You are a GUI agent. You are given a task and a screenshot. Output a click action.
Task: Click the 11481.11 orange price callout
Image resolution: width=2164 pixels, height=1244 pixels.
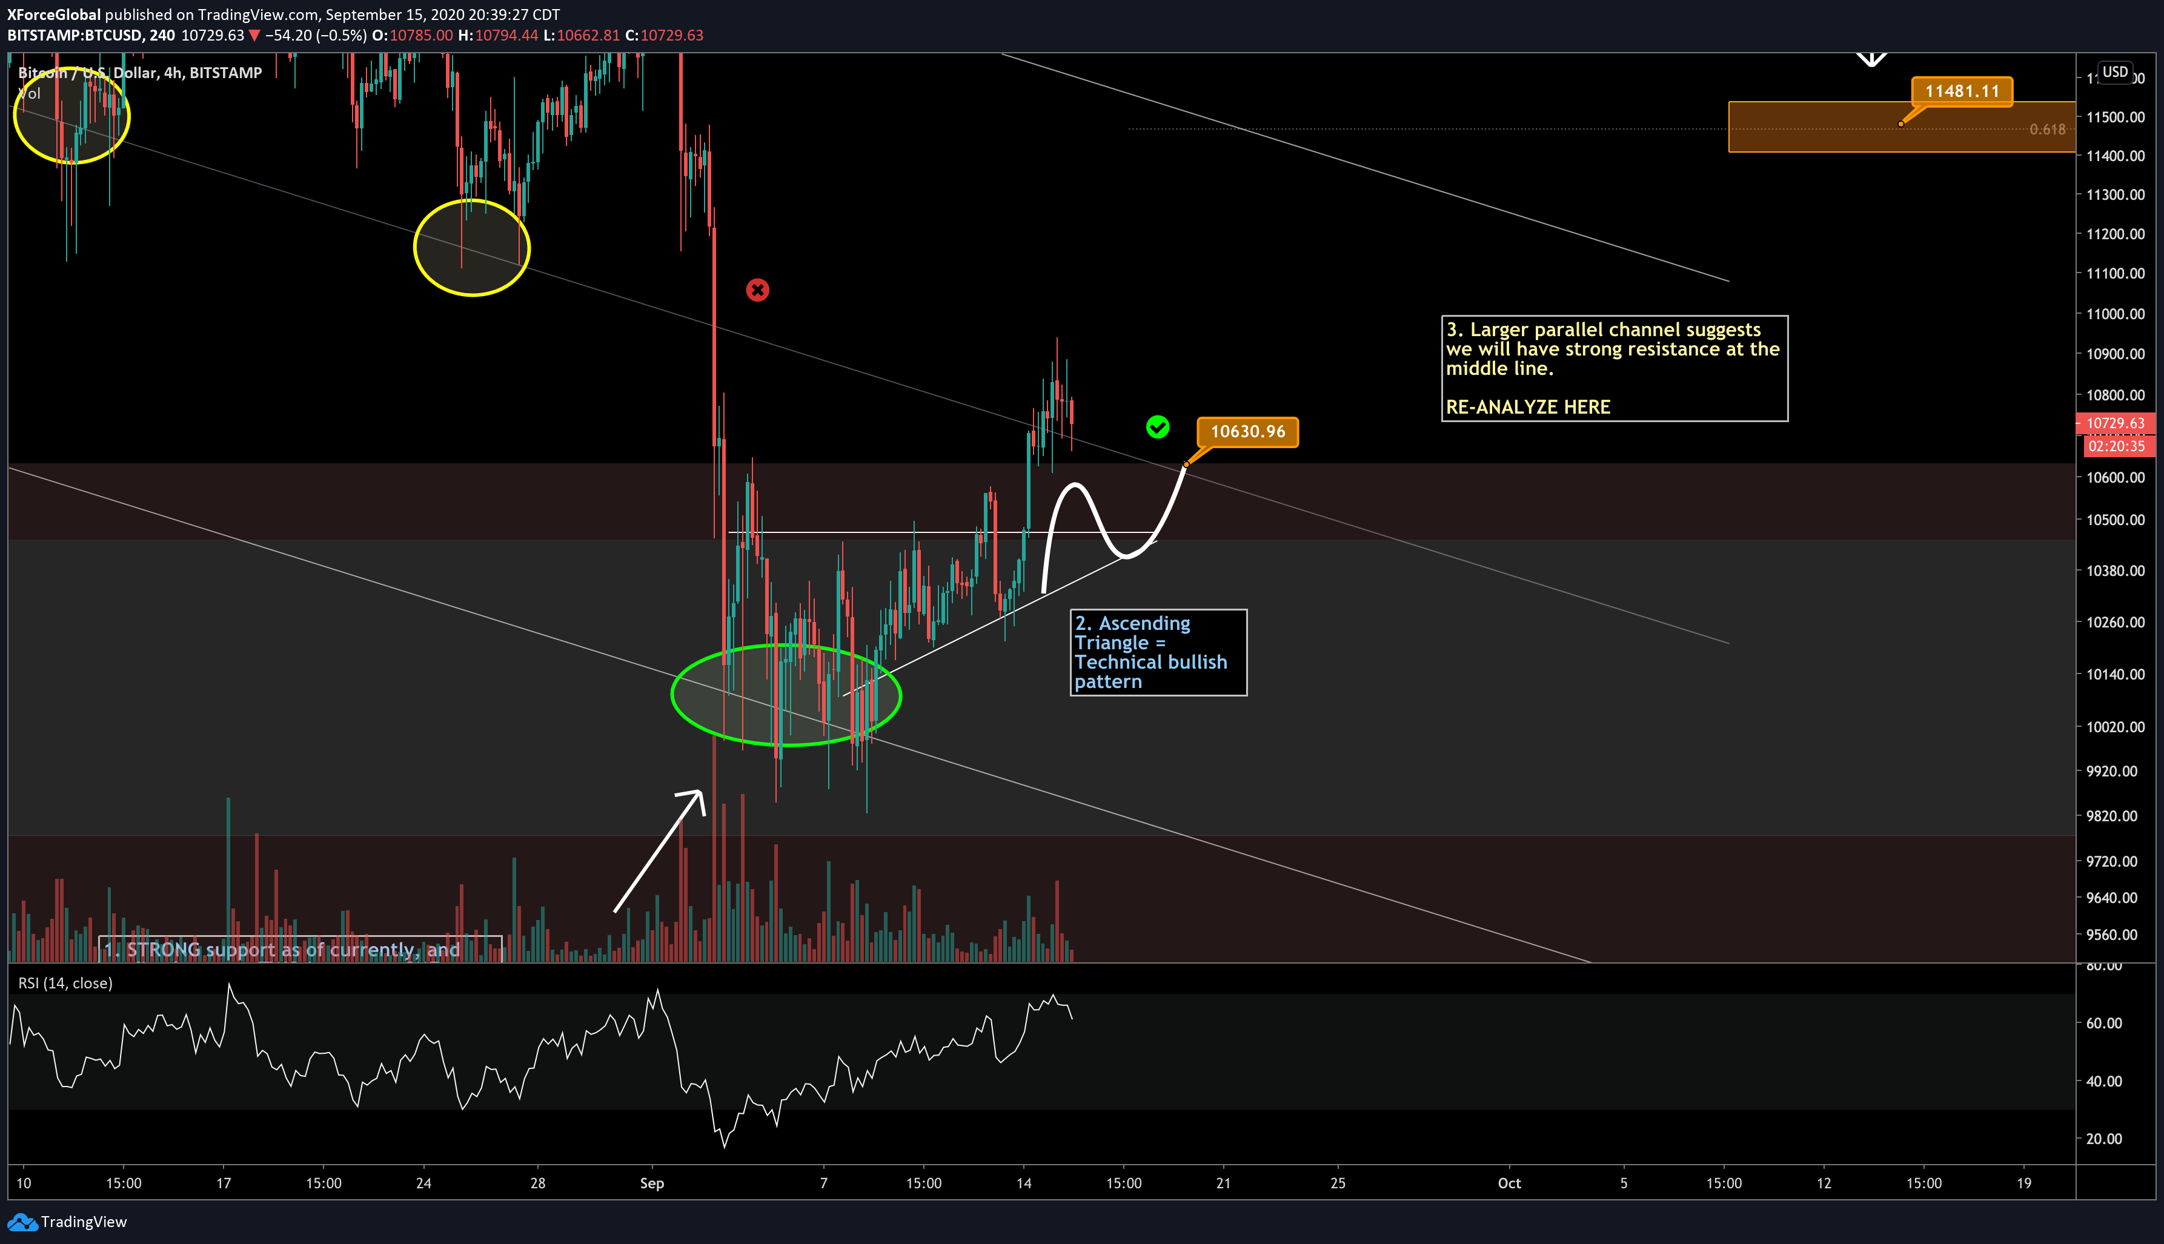[1962, 91]
